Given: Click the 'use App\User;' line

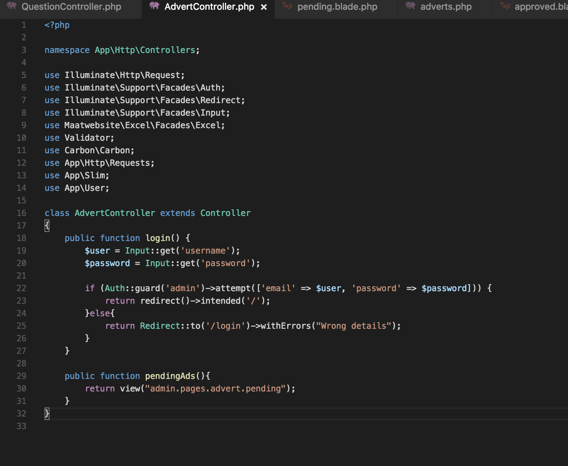Looking at the screenshot, I should click(x=77, y=188).
